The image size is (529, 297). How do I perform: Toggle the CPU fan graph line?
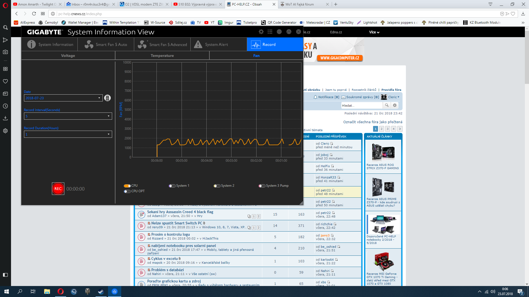click(x=127, y=186)
